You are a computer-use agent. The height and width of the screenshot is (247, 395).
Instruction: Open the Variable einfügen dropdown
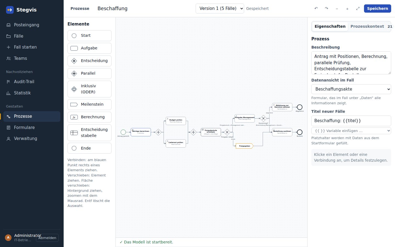[x=351, y=131]
